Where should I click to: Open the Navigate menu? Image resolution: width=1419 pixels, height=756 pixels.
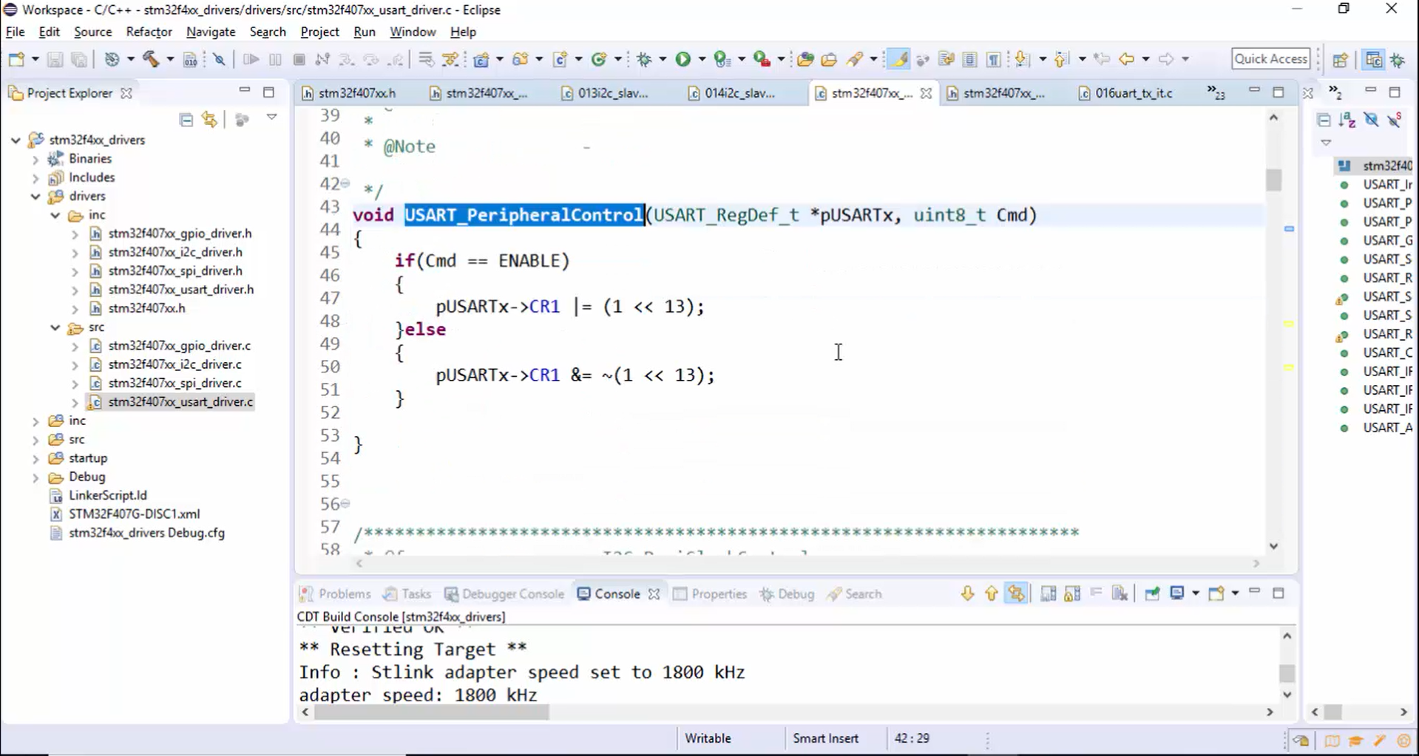pos(211,32)
